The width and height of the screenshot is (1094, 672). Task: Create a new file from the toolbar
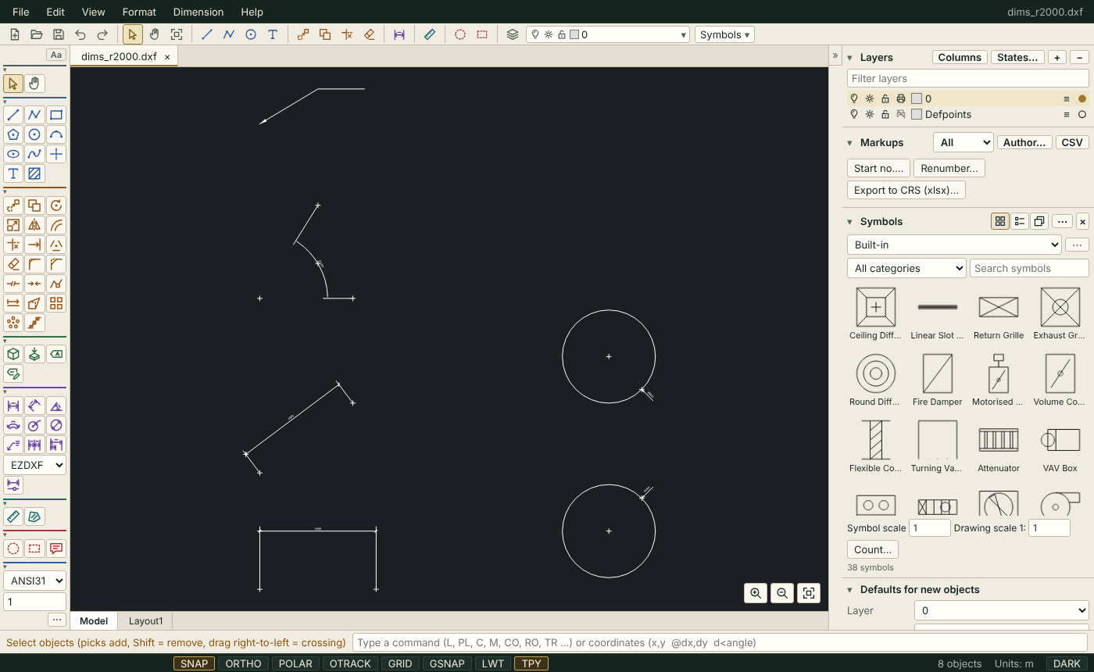[x=14, y=34]
